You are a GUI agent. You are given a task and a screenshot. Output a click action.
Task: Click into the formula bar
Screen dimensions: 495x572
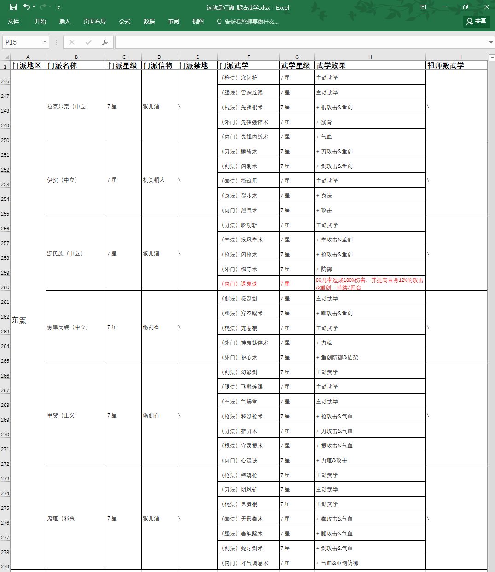coord(301,42)
